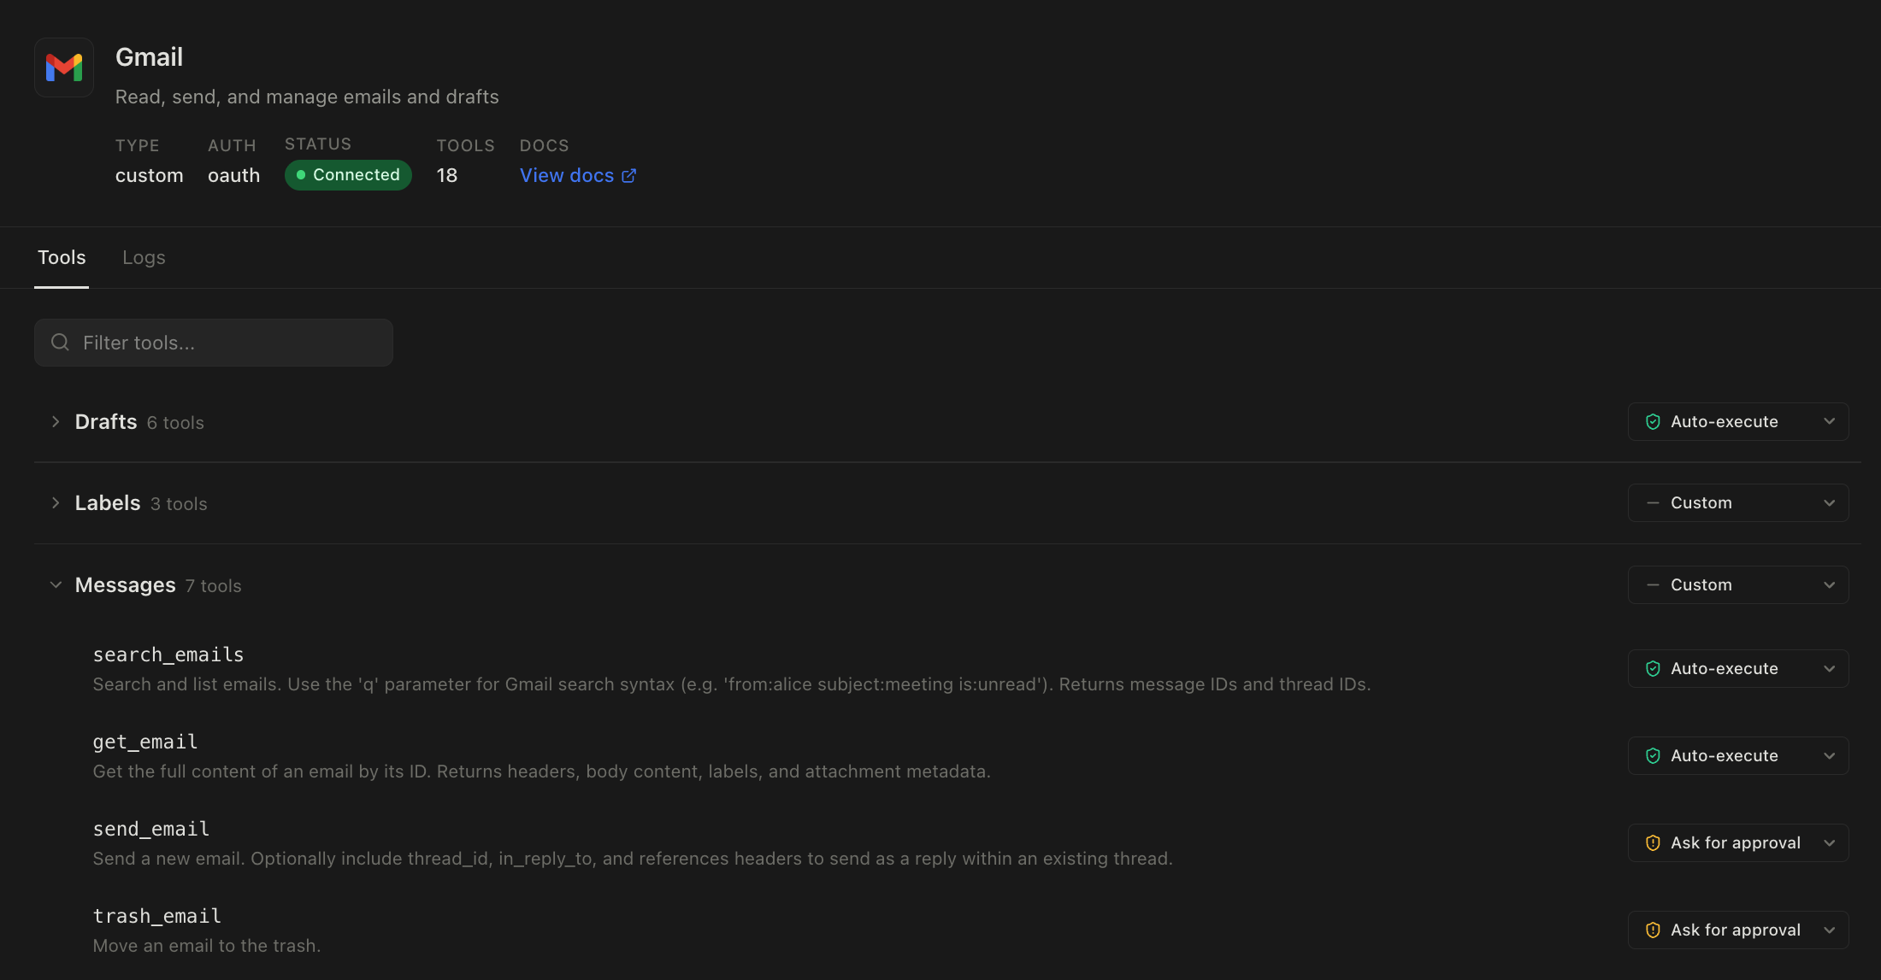Click the orange warning shield for trash_email

(x=1653, y=930)
